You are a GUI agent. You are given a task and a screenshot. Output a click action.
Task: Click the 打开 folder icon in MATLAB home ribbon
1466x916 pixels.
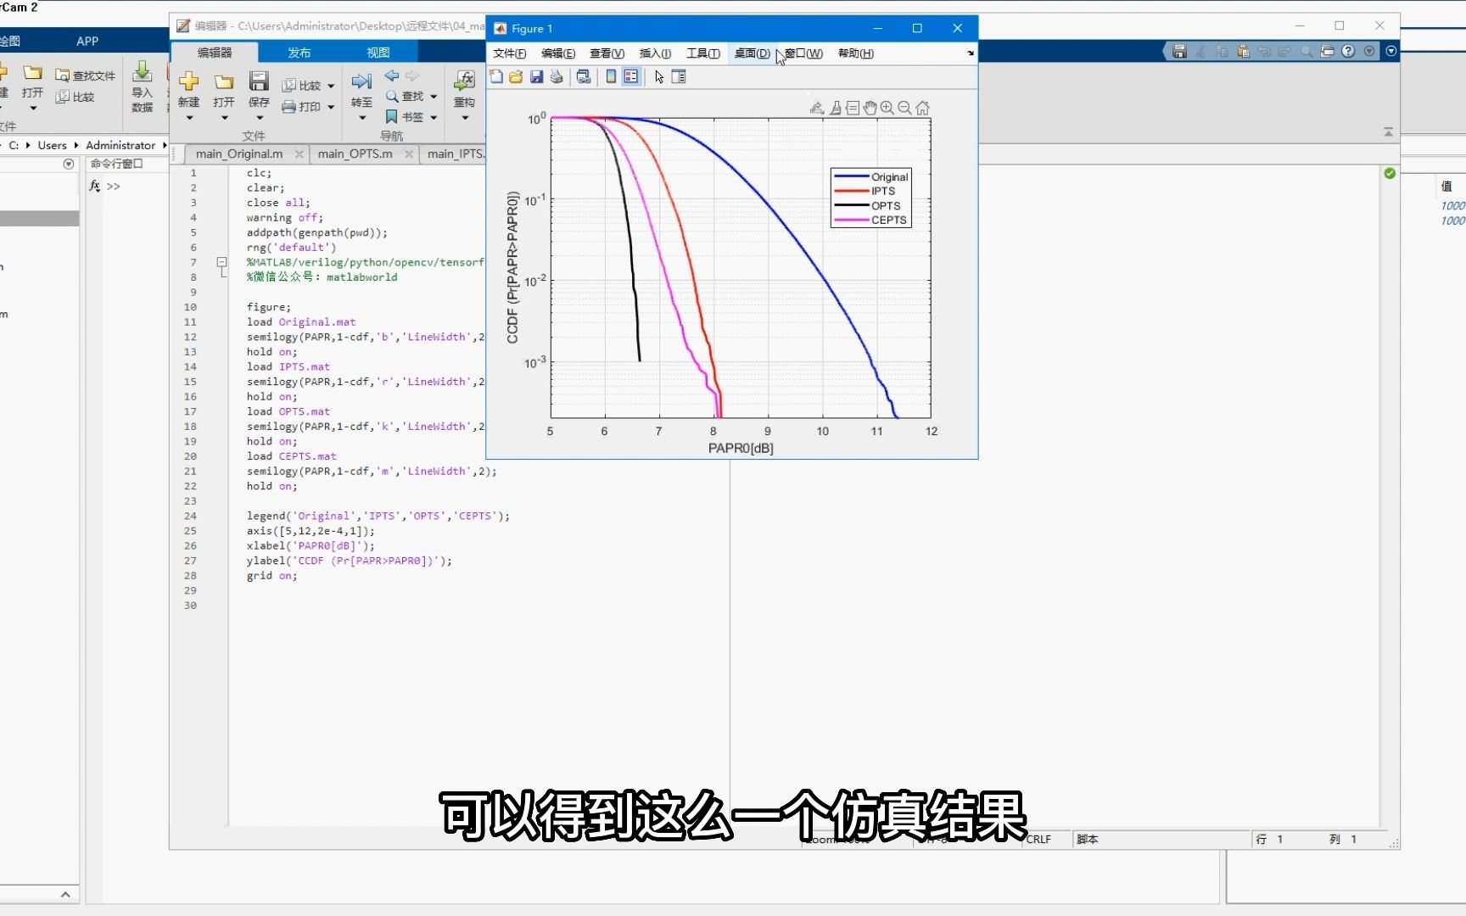32,72
